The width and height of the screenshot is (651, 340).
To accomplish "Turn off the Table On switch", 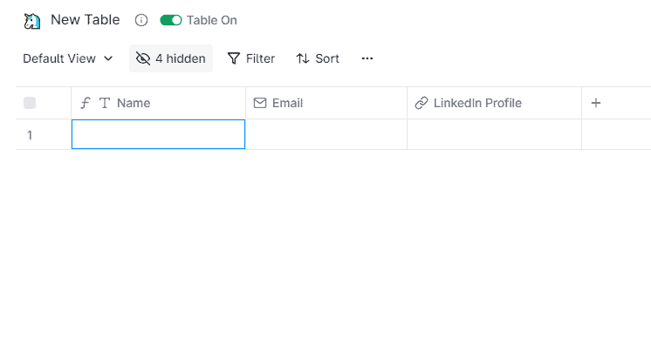I will (171, 20).
